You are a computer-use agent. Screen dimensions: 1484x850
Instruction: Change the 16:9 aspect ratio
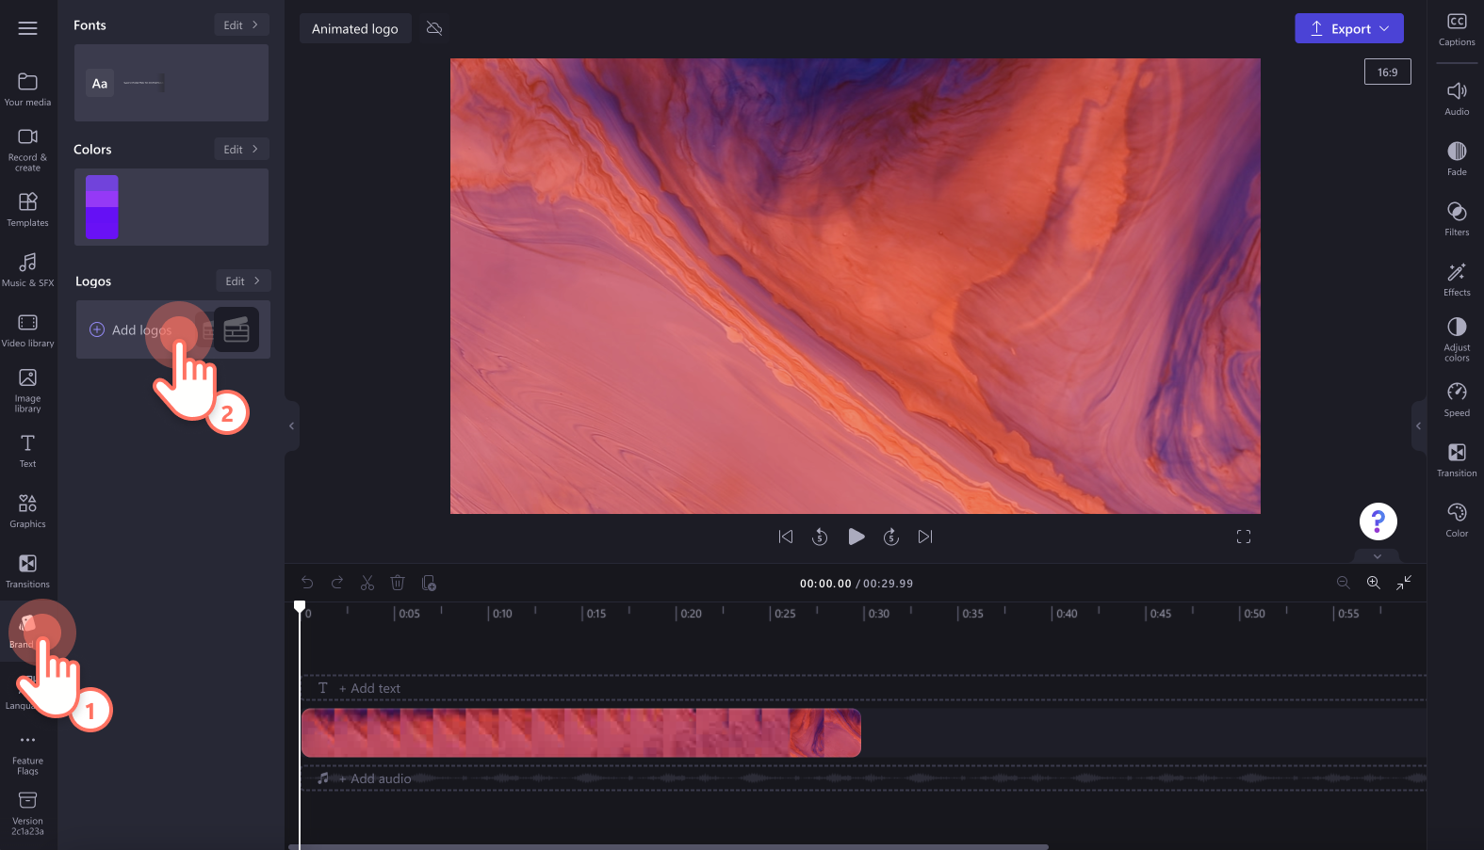[1388, 72]
